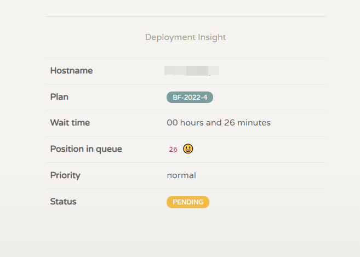Select the queue position number 26
The image size is (360, 257).
tap(173, 150)
